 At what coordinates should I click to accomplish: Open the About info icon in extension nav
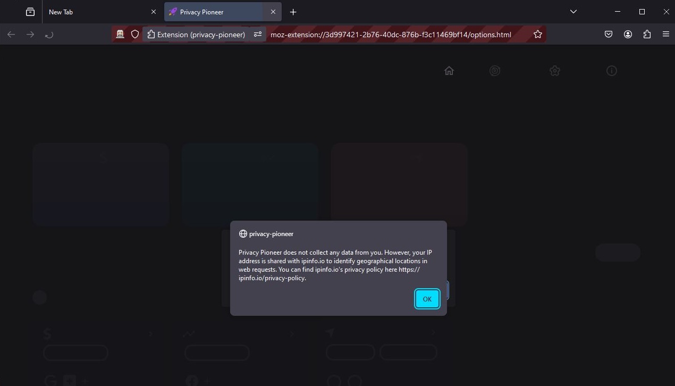tap(612, 71)
